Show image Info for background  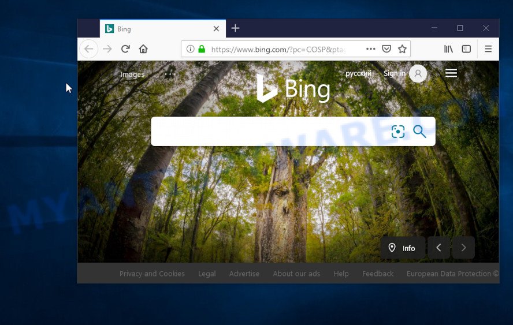tap(403, 248)
